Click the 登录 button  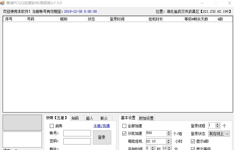coord(102,137)
